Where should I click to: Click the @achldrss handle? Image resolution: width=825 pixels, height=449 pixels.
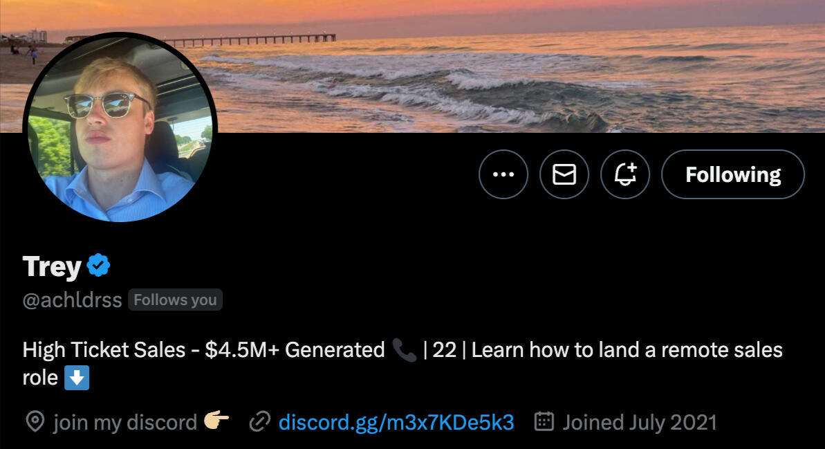(72, 300)
